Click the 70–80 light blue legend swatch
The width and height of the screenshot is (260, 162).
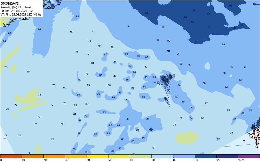pyautogui.click(x=162, y=156)
